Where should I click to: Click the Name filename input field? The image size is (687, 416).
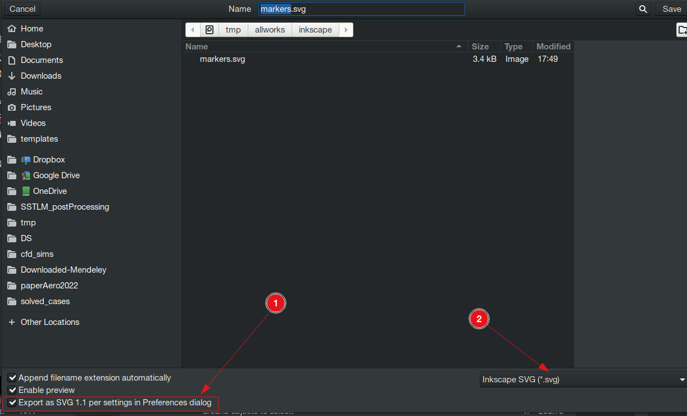tap(361, 9)
